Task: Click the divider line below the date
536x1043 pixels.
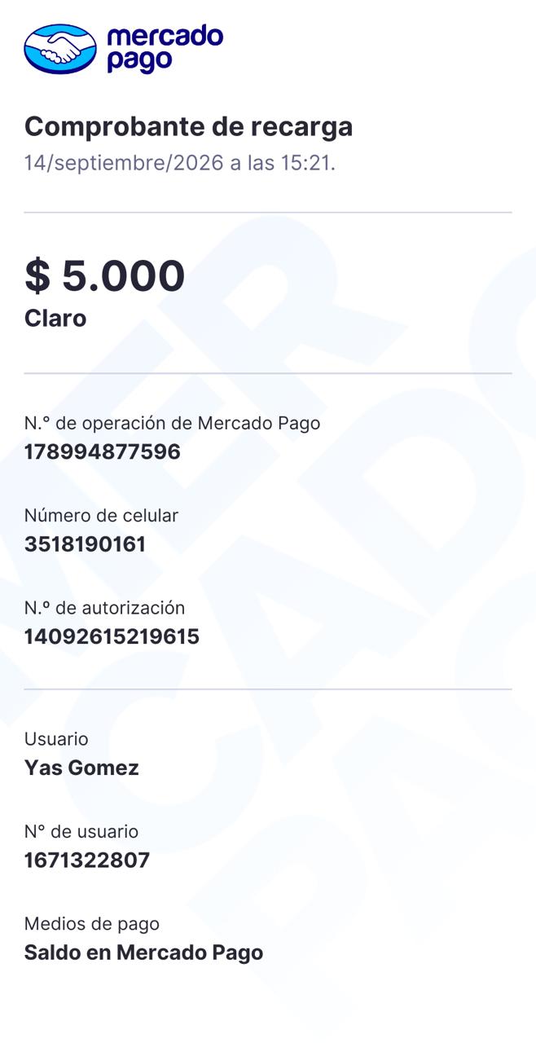Action: click(268, 213)
